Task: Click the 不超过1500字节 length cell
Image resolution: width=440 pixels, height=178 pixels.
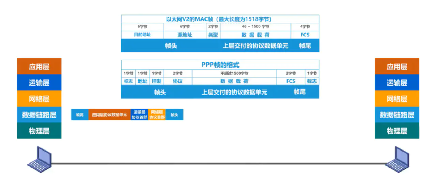Action: click(234, 73)
